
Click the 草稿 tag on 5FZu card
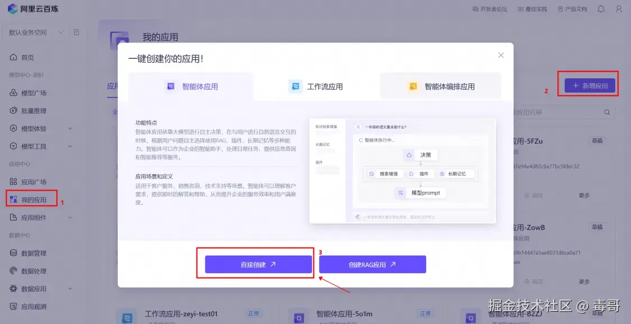click(x=597, y=141)
